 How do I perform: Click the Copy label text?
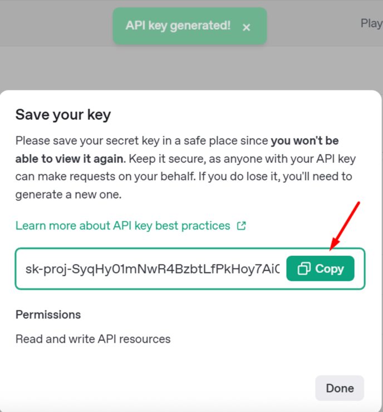(x=330, y=269)
